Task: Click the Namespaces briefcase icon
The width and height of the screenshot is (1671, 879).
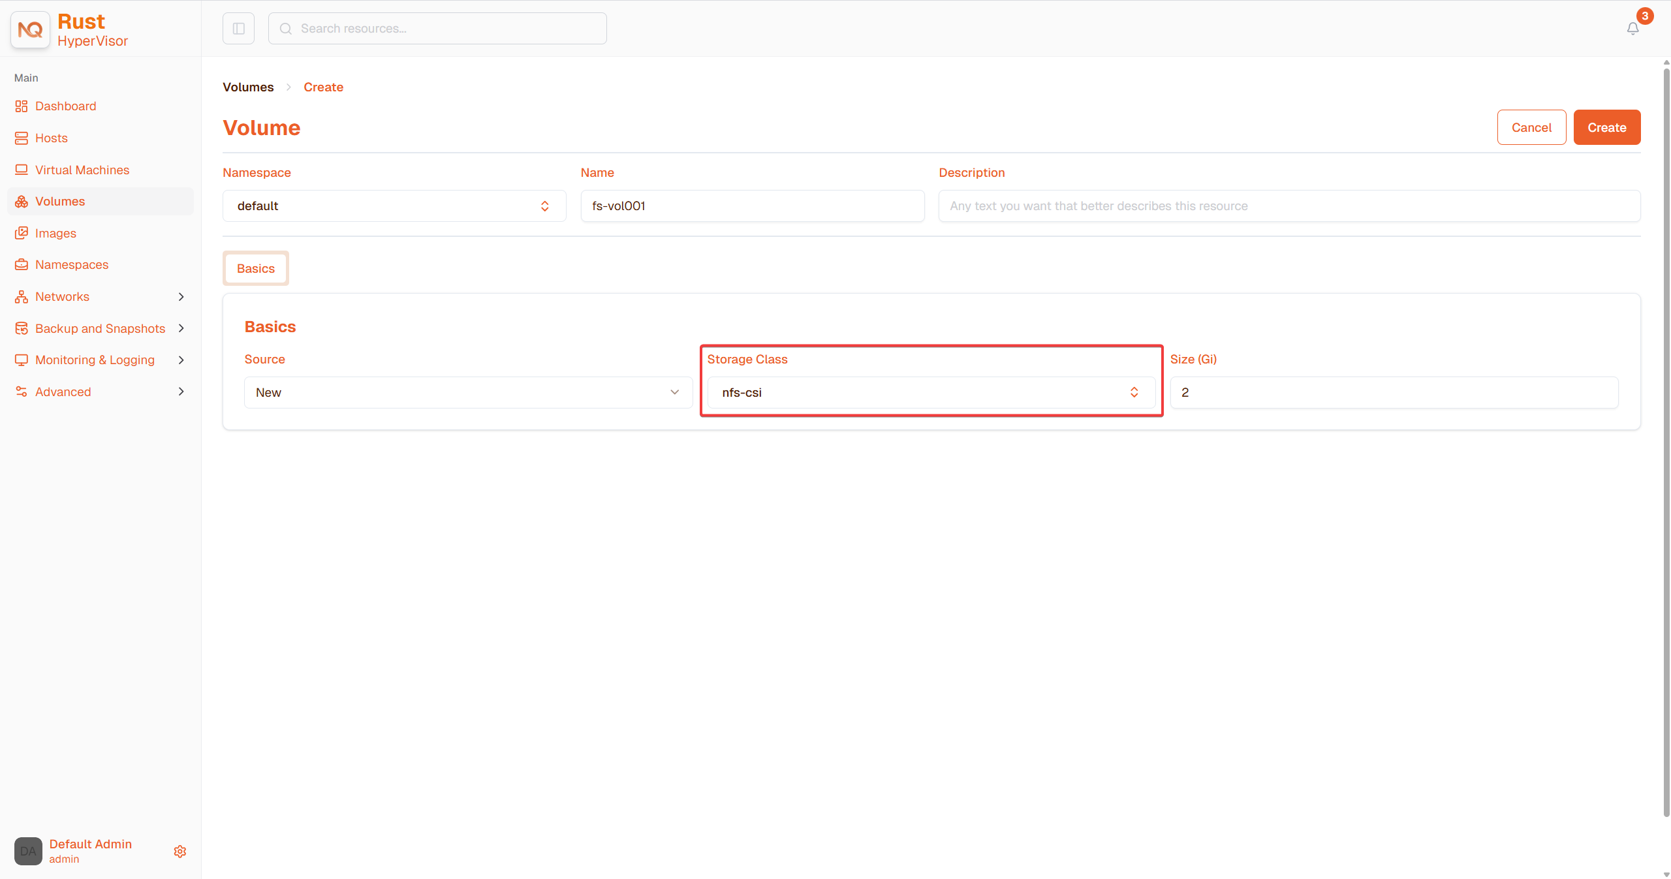Action: tap(22, 265)
